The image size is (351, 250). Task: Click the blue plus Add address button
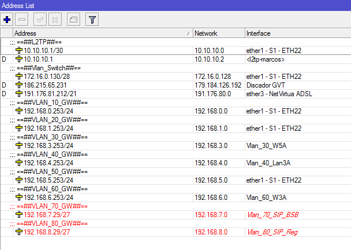[x=8, y=20]
